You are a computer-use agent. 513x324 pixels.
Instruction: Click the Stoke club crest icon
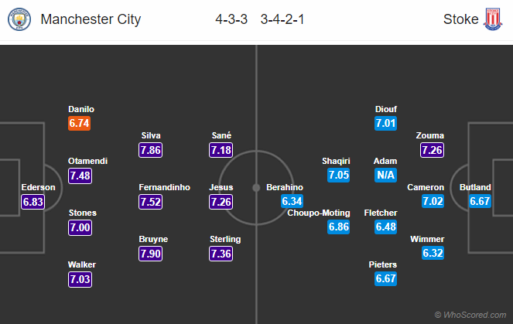pos(493,19)
